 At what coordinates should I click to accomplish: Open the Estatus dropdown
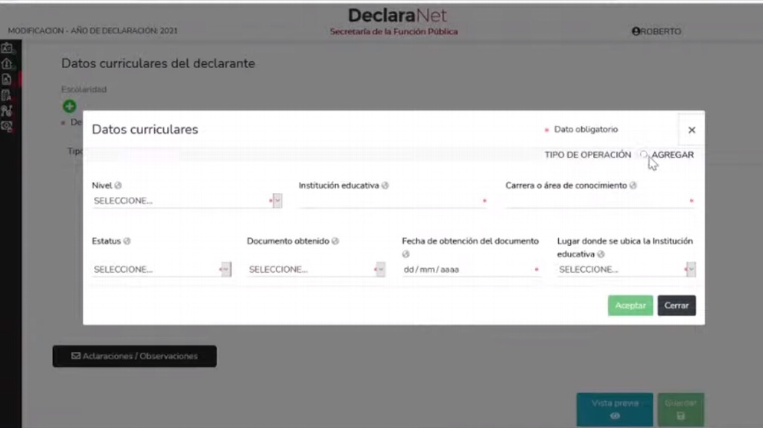click(162, 269)
